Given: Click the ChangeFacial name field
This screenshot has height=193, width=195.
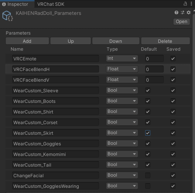Looking at the screenshot, I should pos(56,175).
